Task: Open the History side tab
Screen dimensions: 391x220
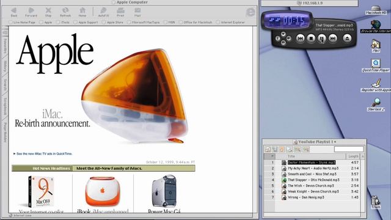Action: tap(5, 66)
